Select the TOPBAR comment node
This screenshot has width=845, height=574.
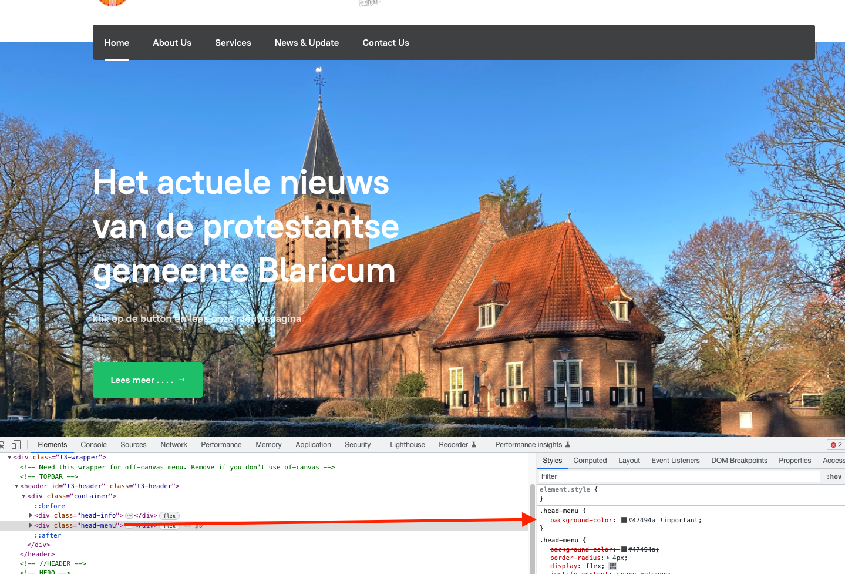pyautogui.click(x=49, y=476)
